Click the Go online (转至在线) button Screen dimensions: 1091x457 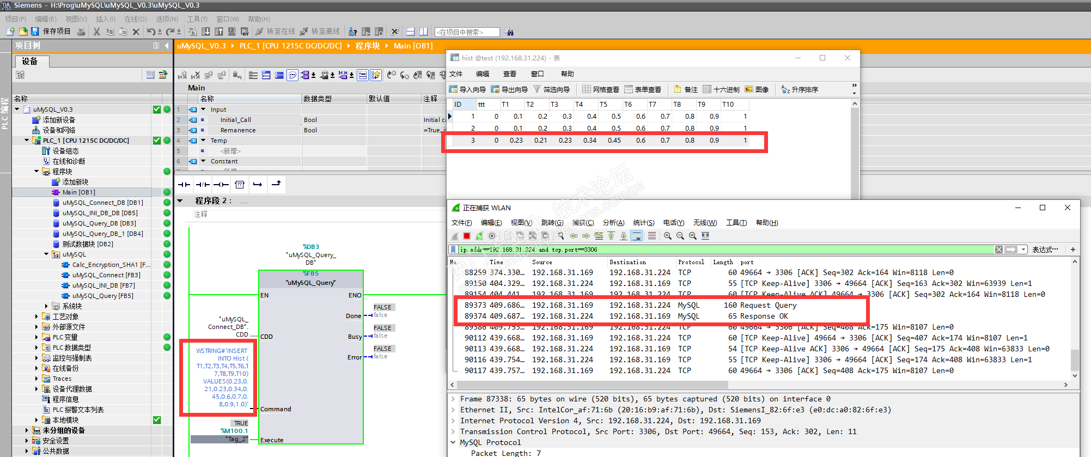(275, 32)
